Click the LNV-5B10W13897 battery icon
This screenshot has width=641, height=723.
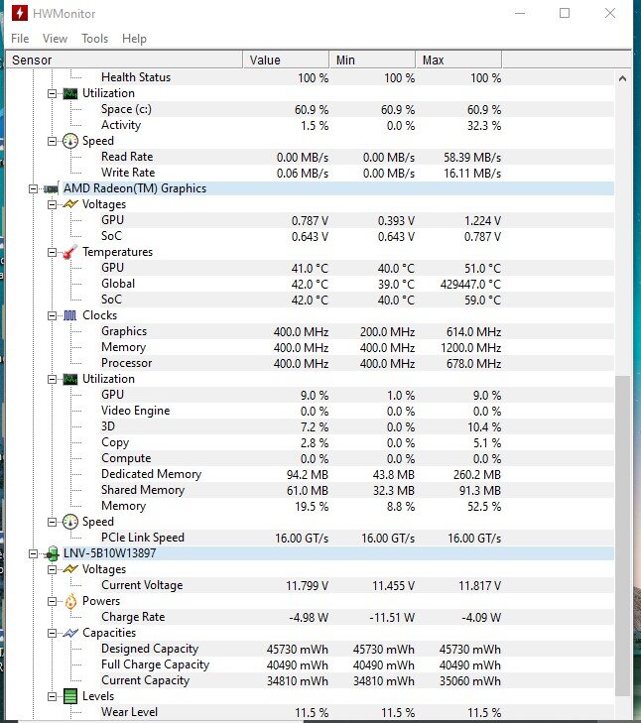pos(53,553)
